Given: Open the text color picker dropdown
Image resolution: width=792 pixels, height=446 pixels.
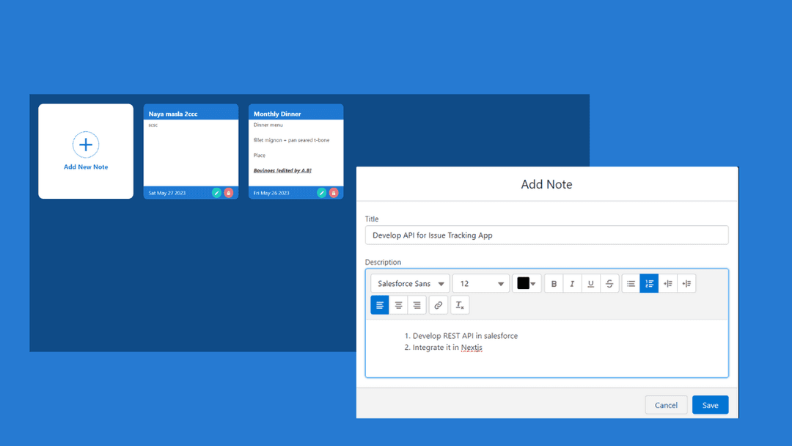Looking at the screenshot, I should (527, 284).
